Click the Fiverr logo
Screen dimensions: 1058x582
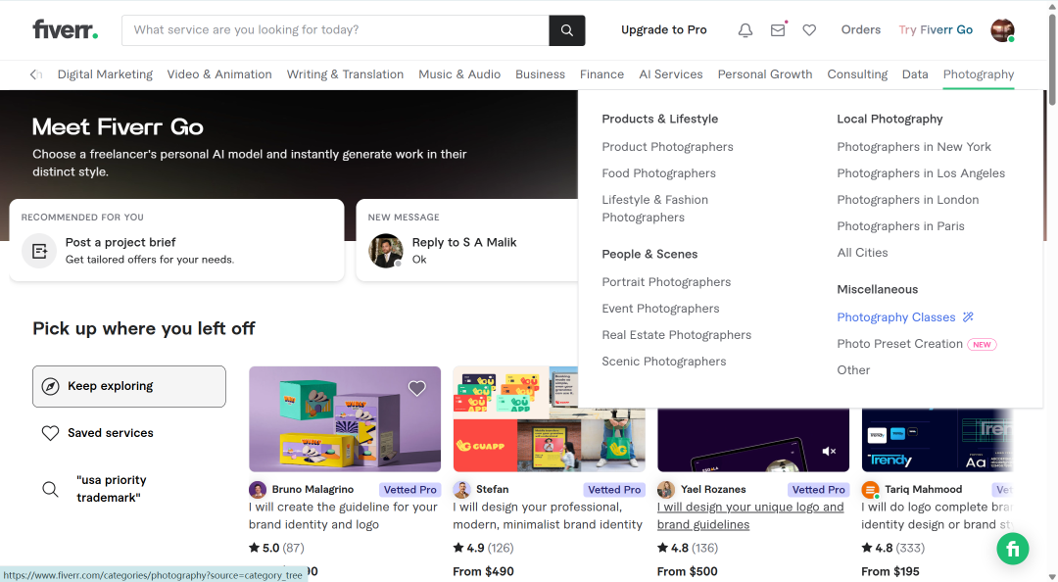(x=66, y=29)
